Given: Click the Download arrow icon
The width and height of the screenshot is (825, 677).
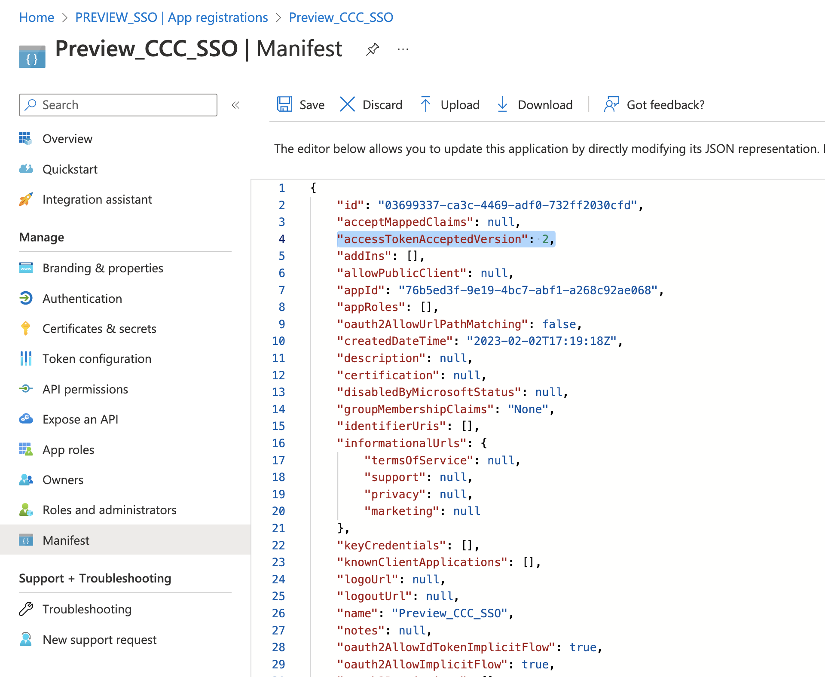Looking at the screenshot, I should point(502,104).
